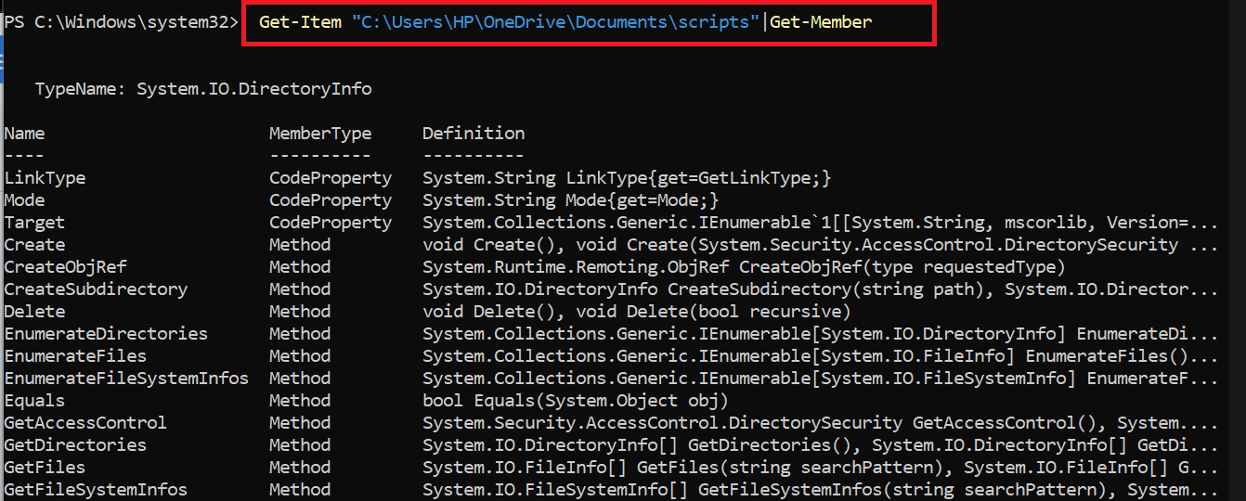Click the Delete method name
Viewport: 1246px width, 501px height.
[x=34, y=312]
